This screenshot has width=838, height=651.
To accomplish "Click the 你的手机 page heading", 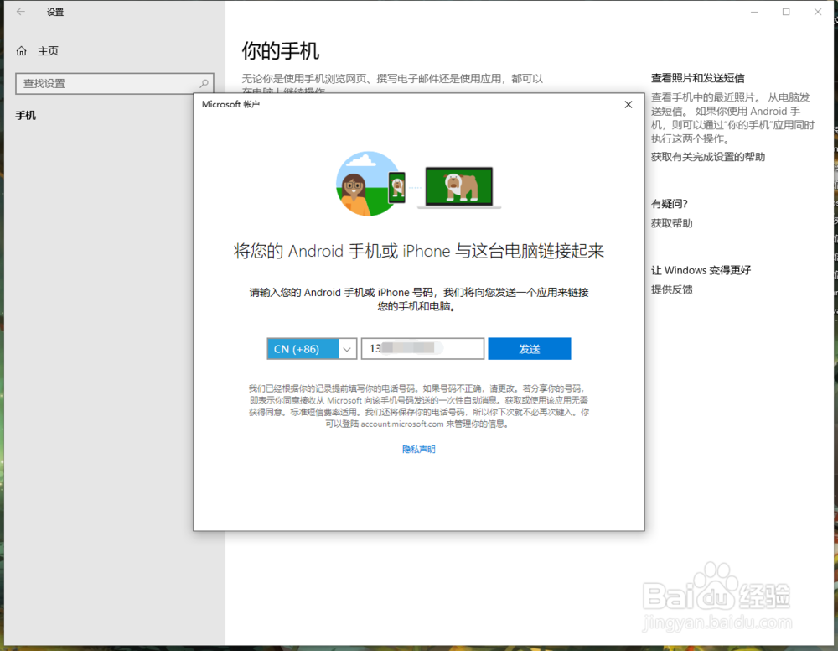I will (280, 51).
